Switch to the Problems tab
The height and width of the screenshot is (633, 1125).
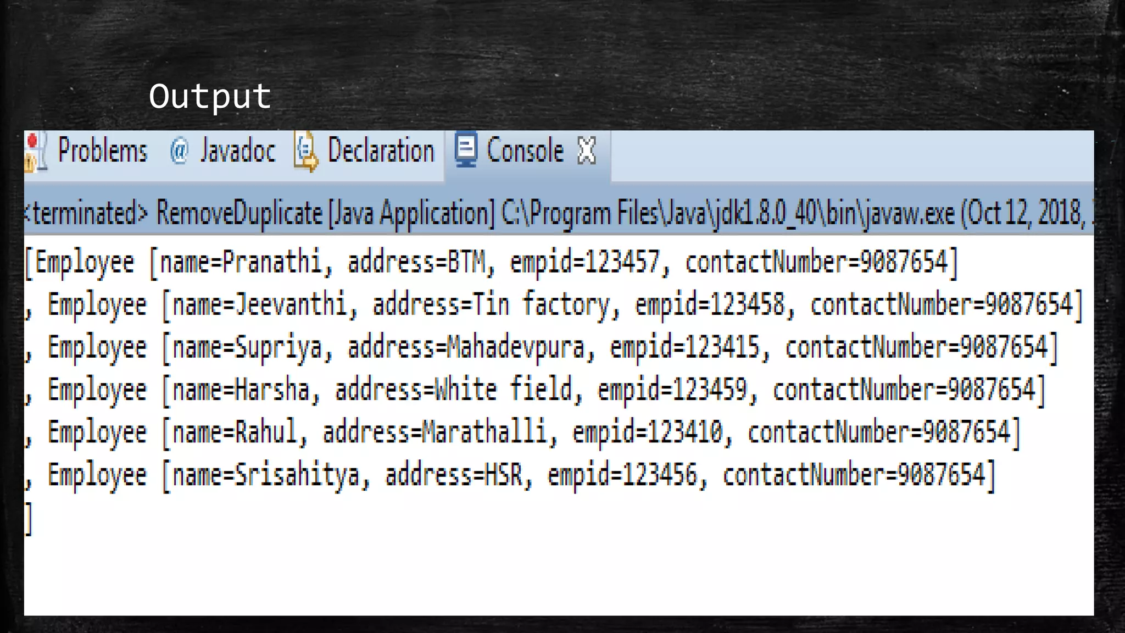pos(103,151)
